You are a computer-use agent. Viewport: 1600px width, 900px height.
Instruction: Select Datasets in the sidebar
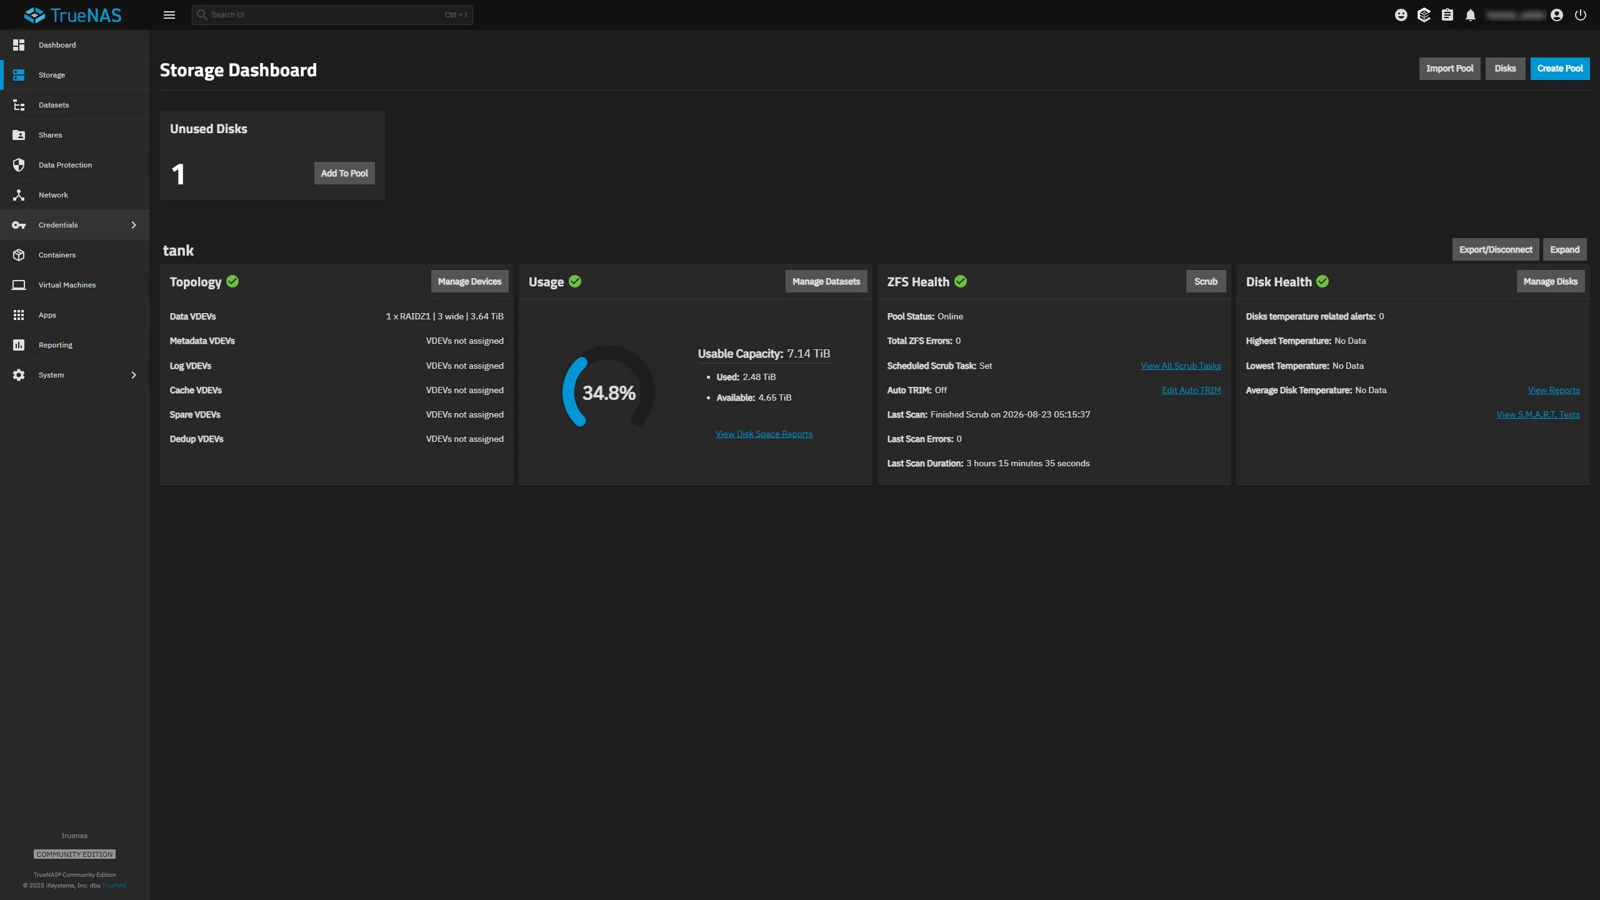click(x=75, y=105)
